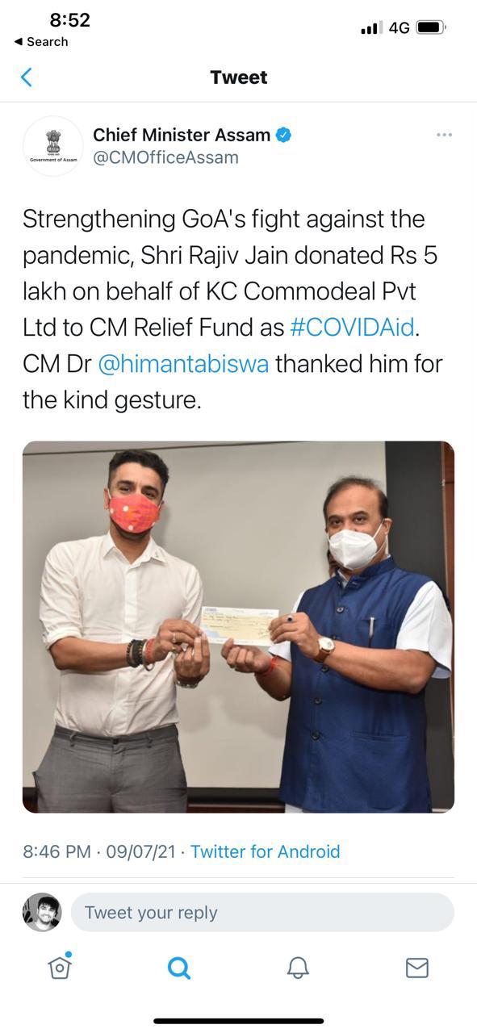Viewport: 477px width, 1033px height.
Task: Open the @himantabiswa mention
Action: pyautogui.click(x=184, y=364)
